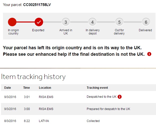Screen dimensions: 156x124
Task: Open the enhanced help info icon
Action: [x=149, y=54]
